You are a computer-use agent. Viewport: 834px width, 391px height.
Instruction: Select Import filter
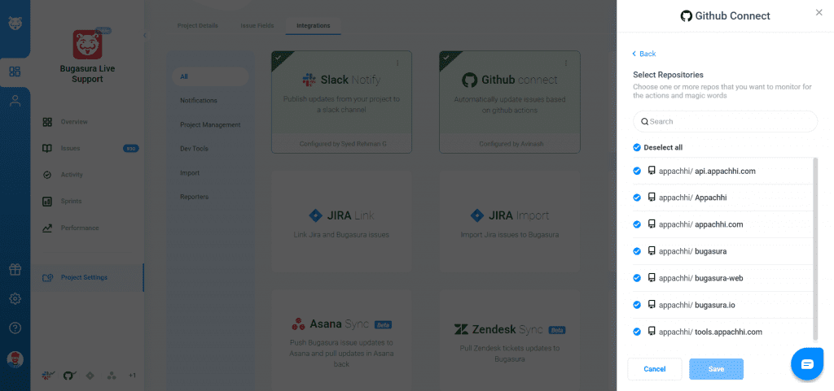tap(190, 173)
